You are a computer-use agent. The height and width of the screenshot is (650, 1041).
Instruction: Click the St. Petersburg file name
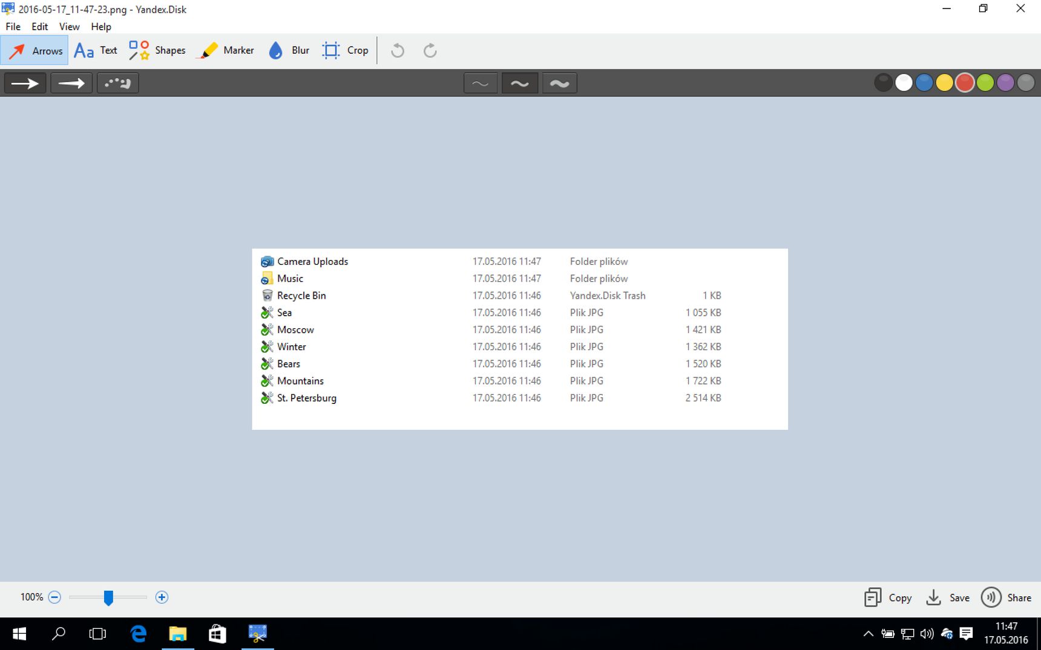[x=307, y=398]
